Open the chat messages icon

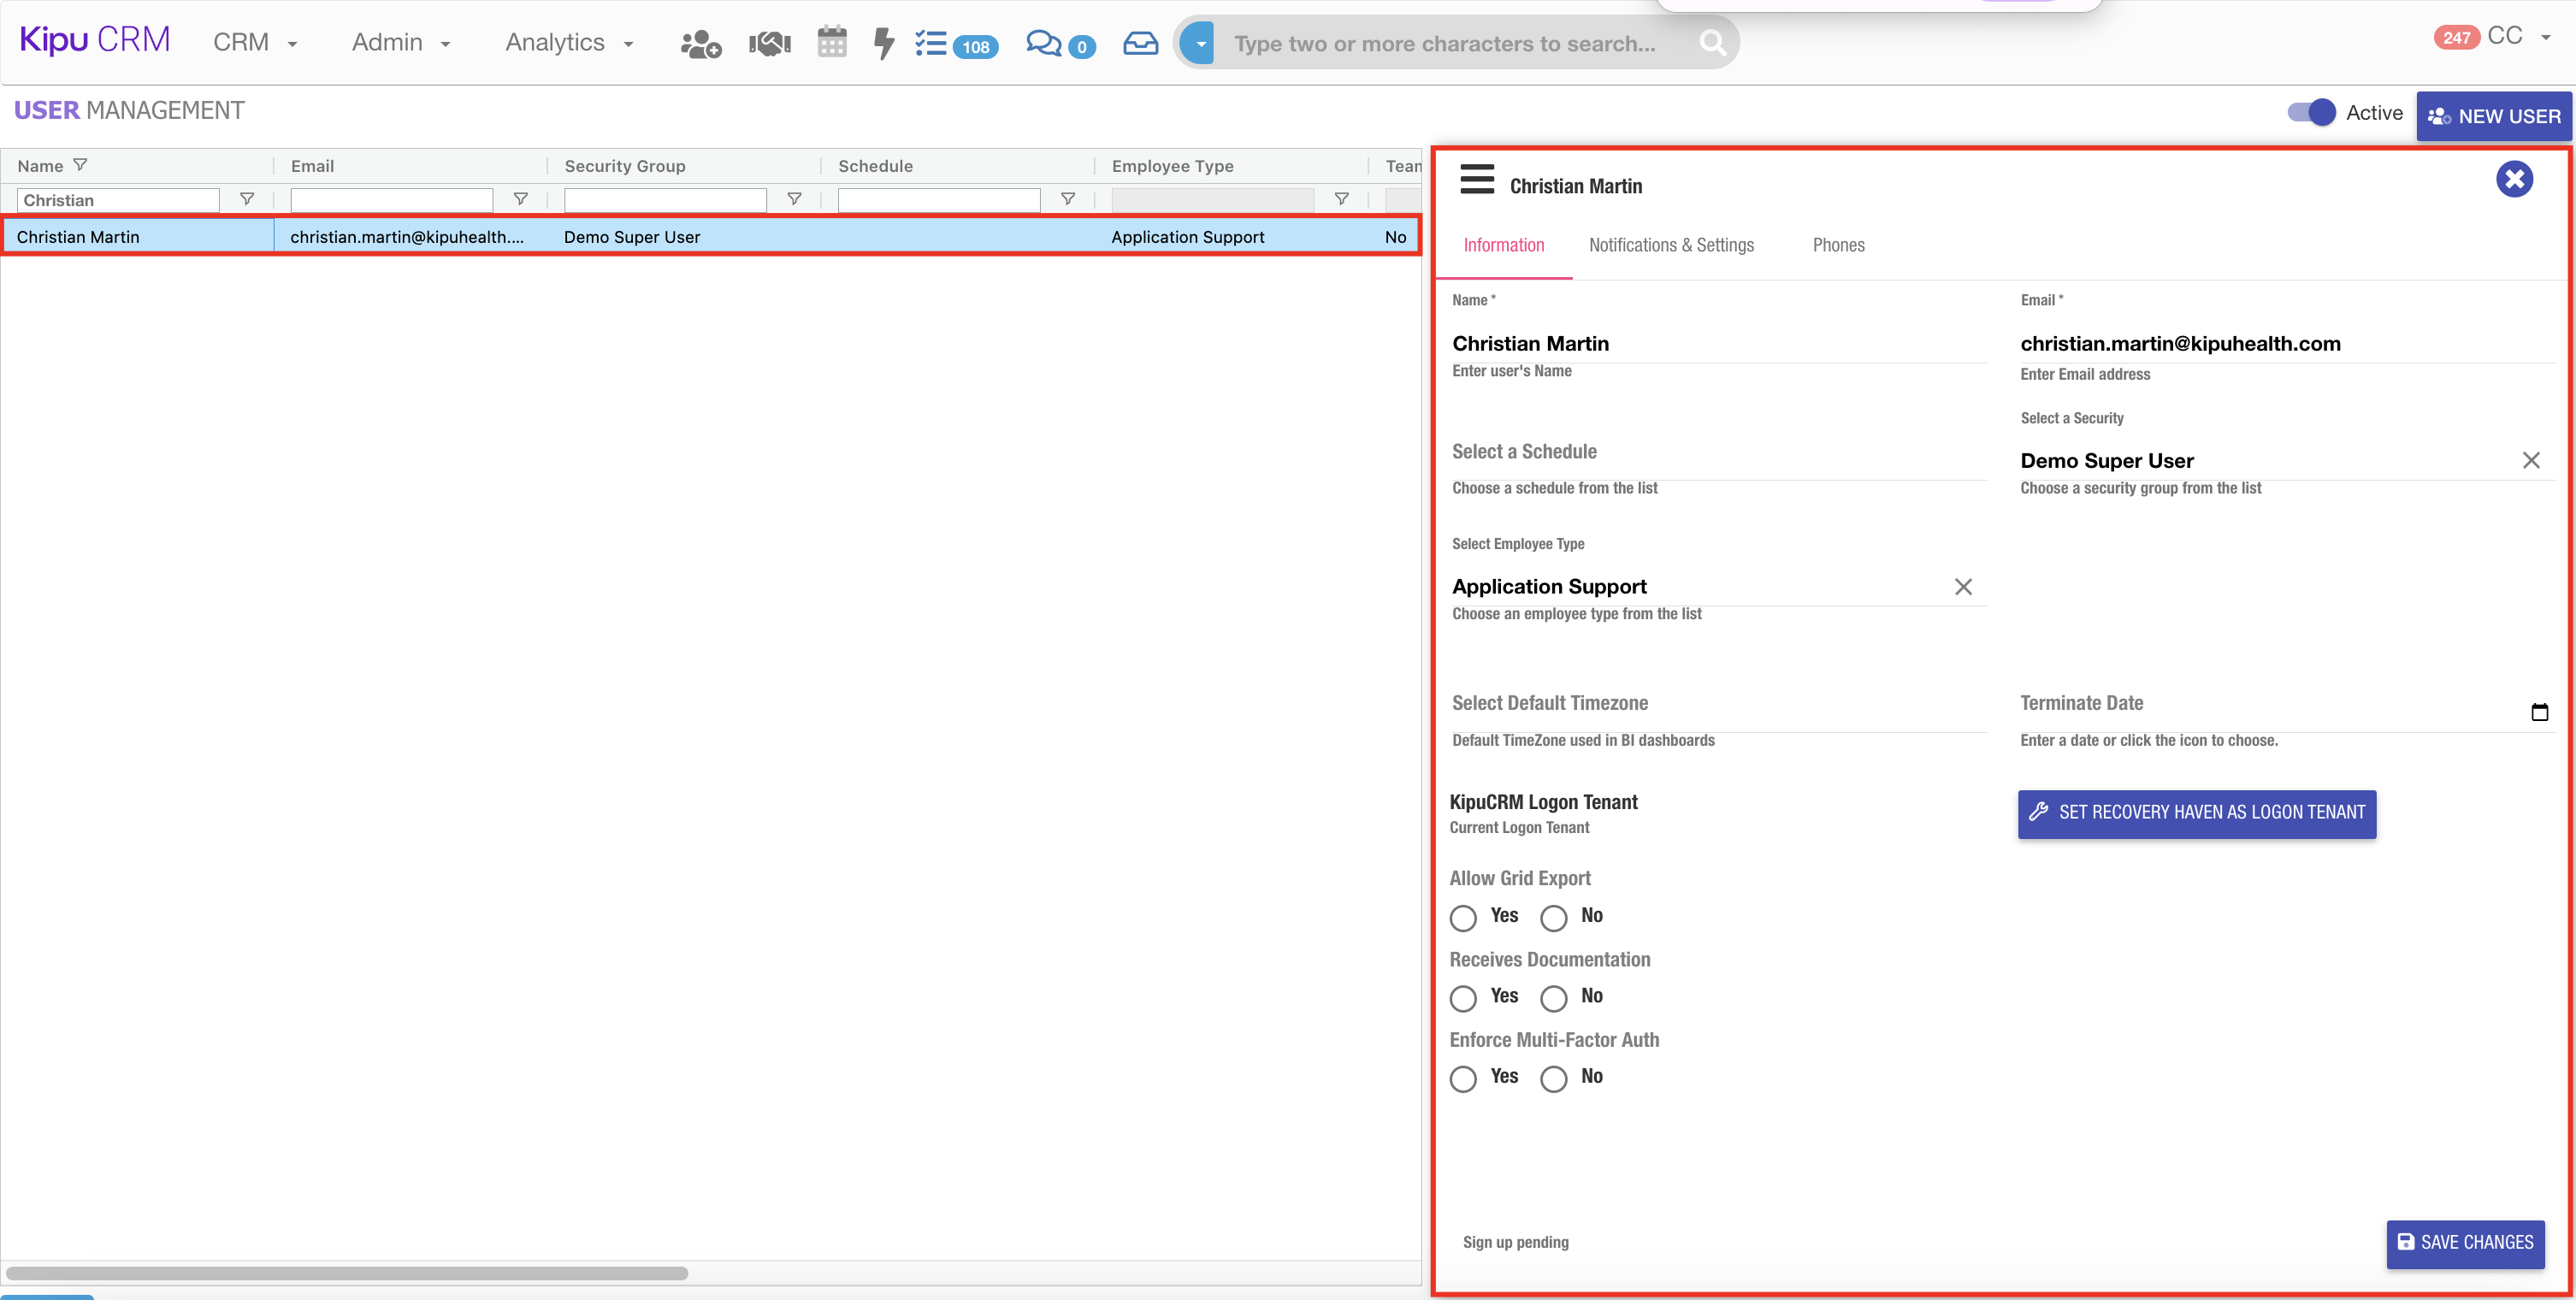pyautogui.click(x=1043, y=43)
